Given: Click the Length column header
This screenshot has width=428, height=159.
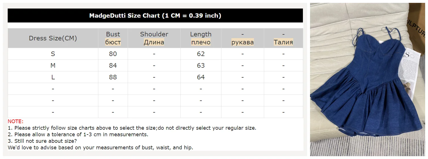Looking at the screenshot, I should (x=201, y=38).
